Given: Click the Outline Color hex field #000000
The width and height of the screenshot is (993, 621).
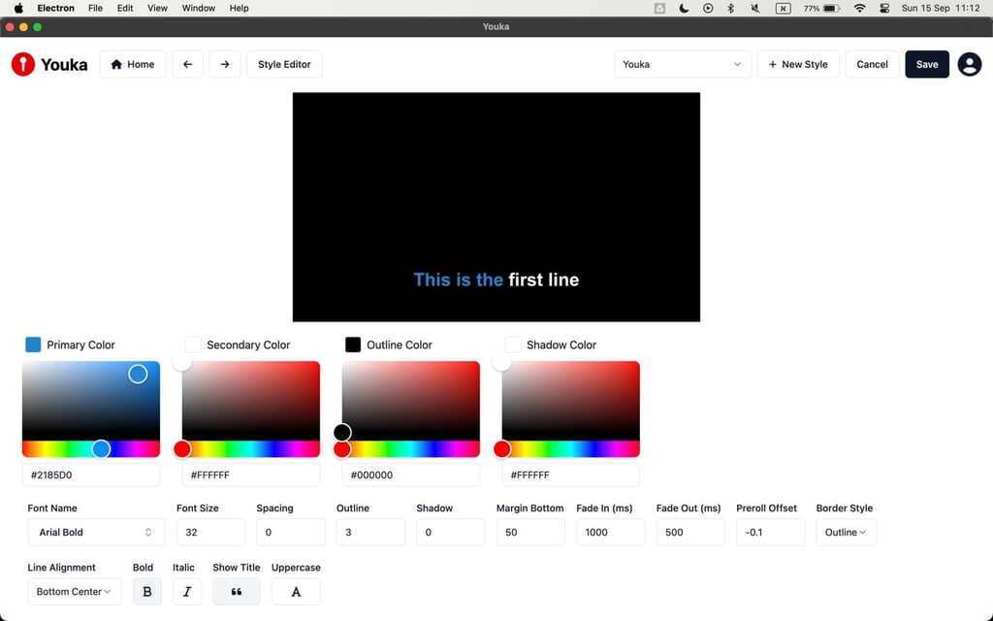Looking at the screenshot, I should coord(411,474).
